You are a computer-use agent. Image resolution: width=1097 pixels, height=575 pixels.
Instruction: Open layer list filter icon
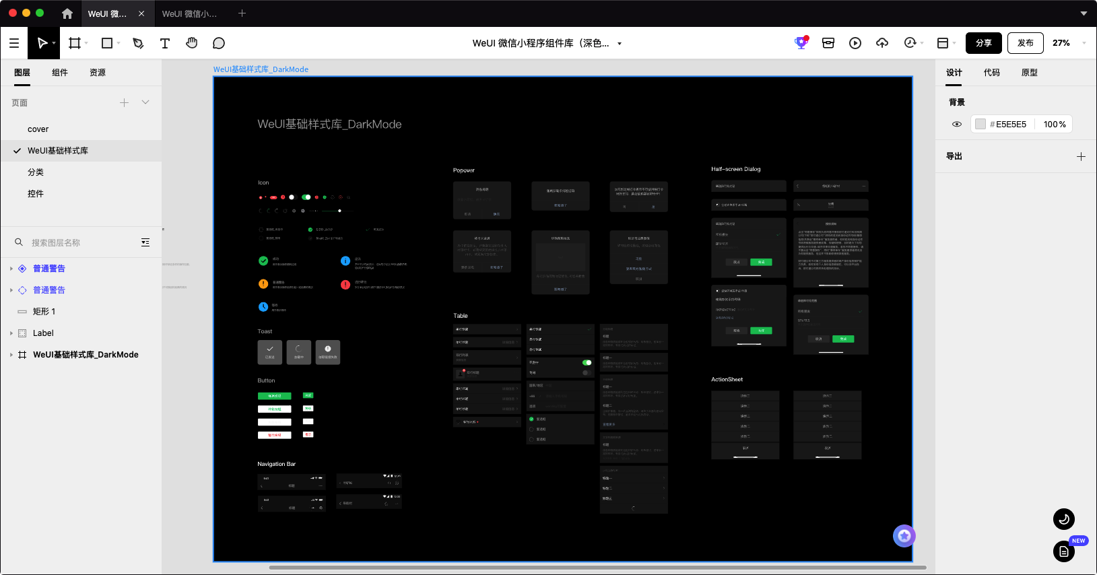point(145,242)
